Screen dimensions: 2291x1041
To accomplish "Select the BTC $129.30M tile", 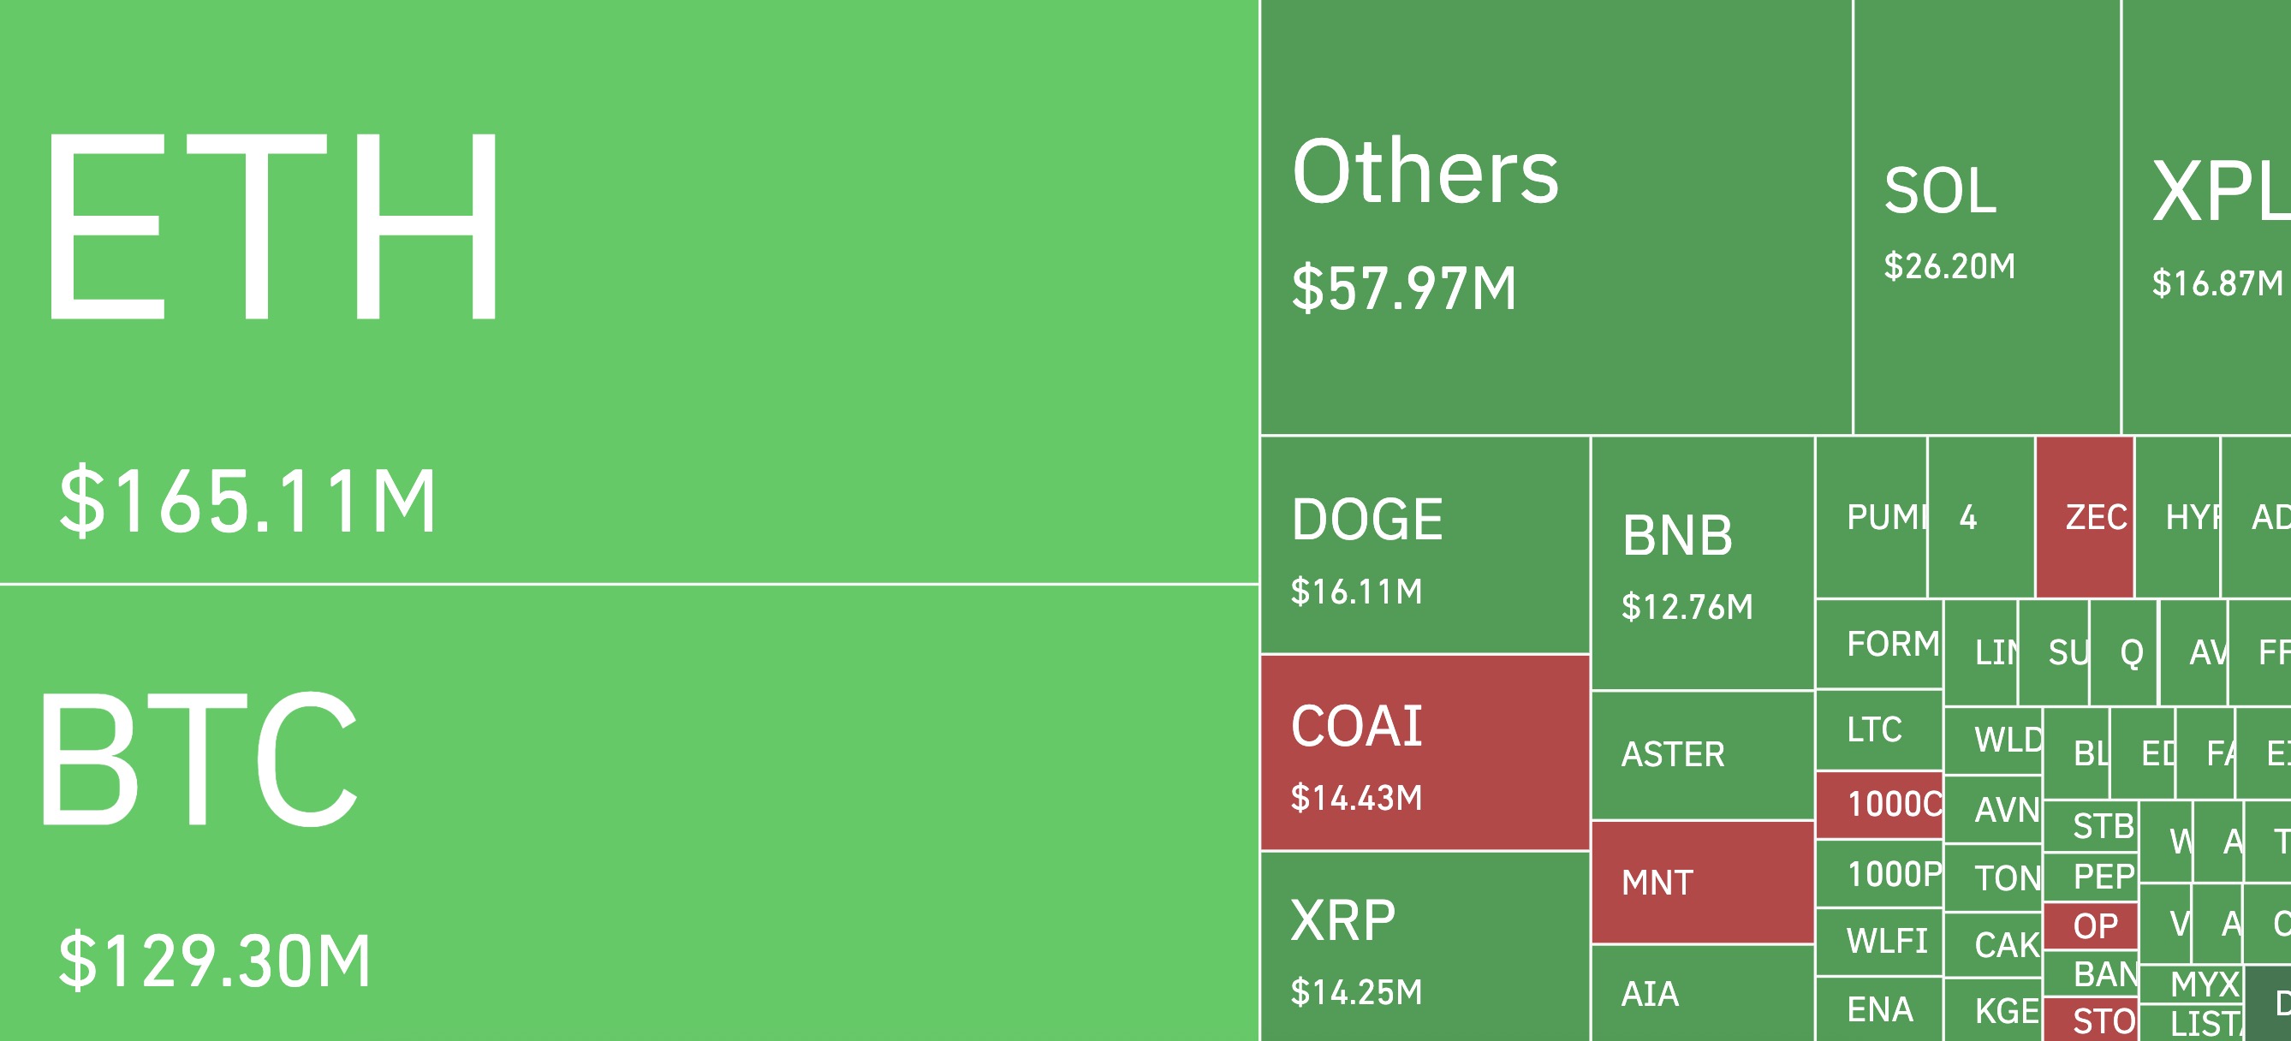I will 628,812.
